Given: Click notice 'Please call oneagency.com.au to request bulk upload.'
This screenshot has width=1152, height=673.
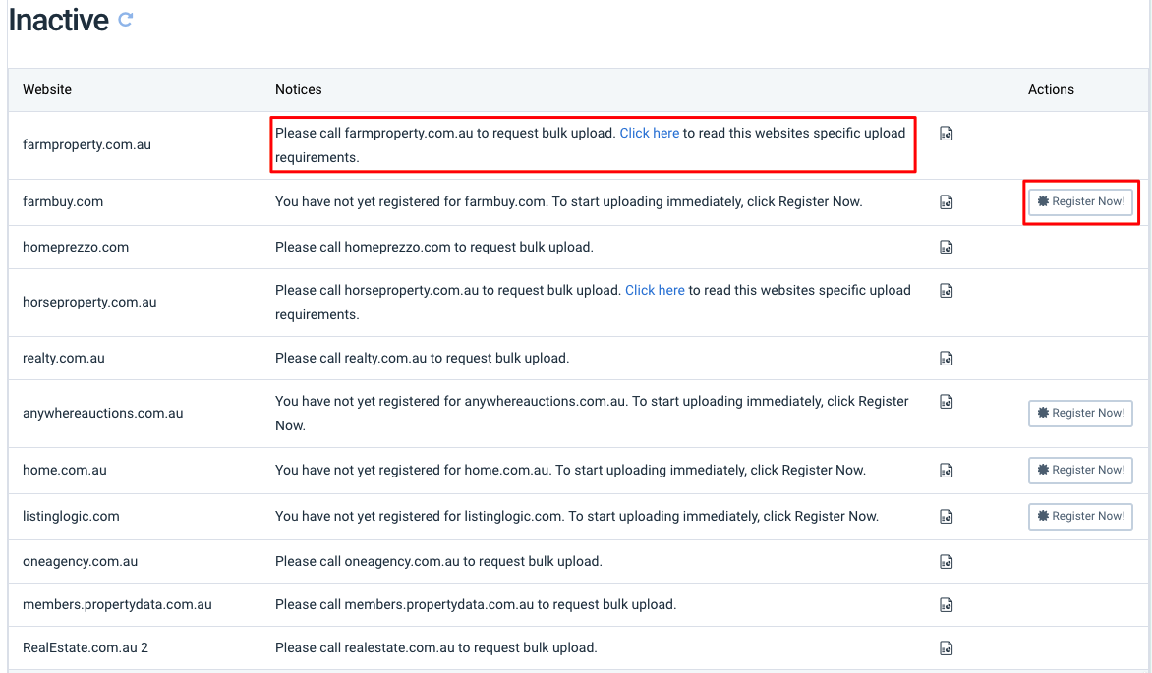Looking at the screenshot, I should pos(438,561).
